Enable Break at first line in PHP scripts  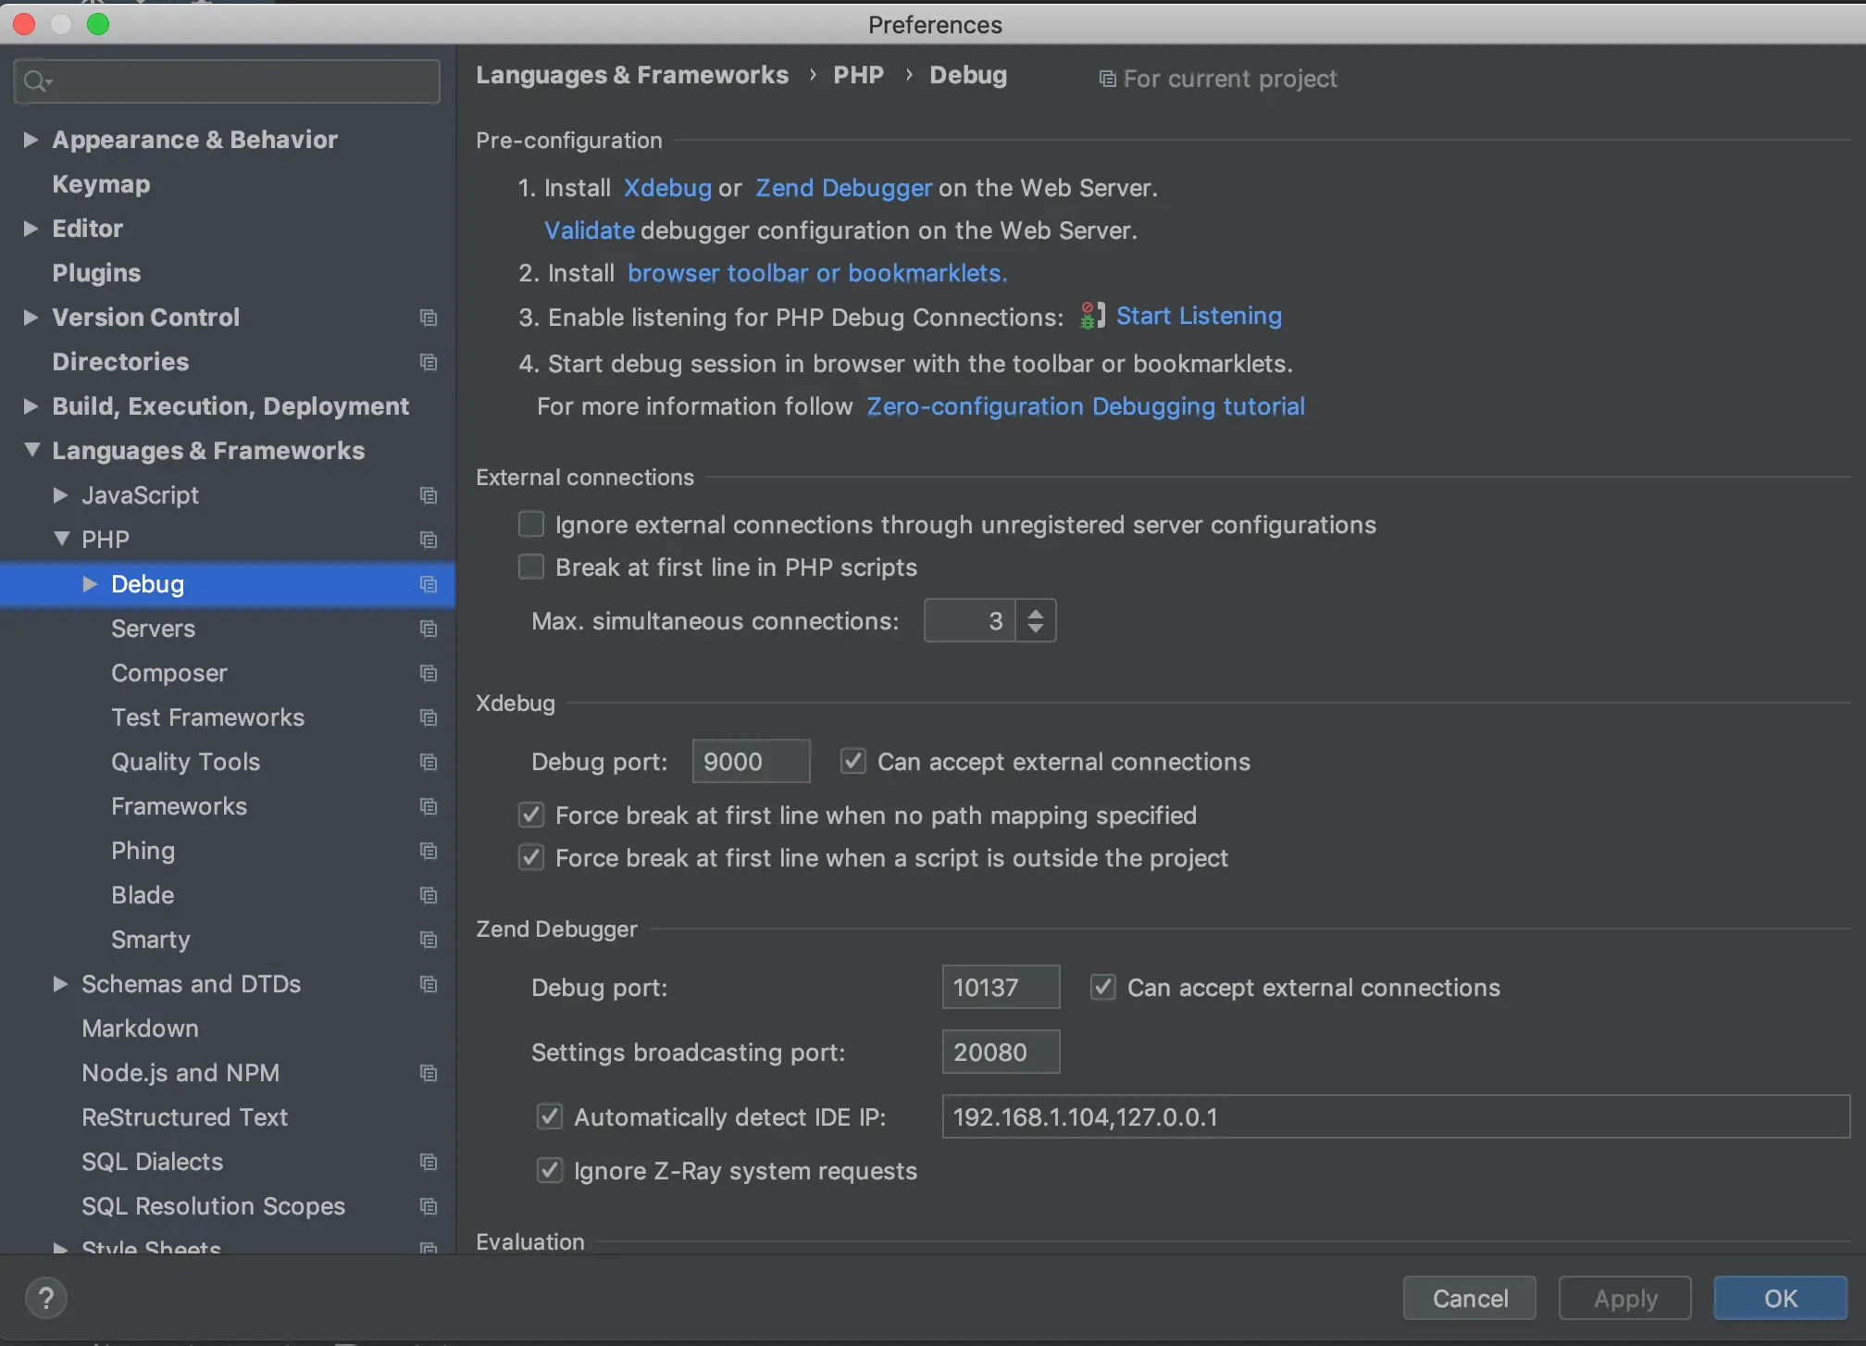point(531,567)
